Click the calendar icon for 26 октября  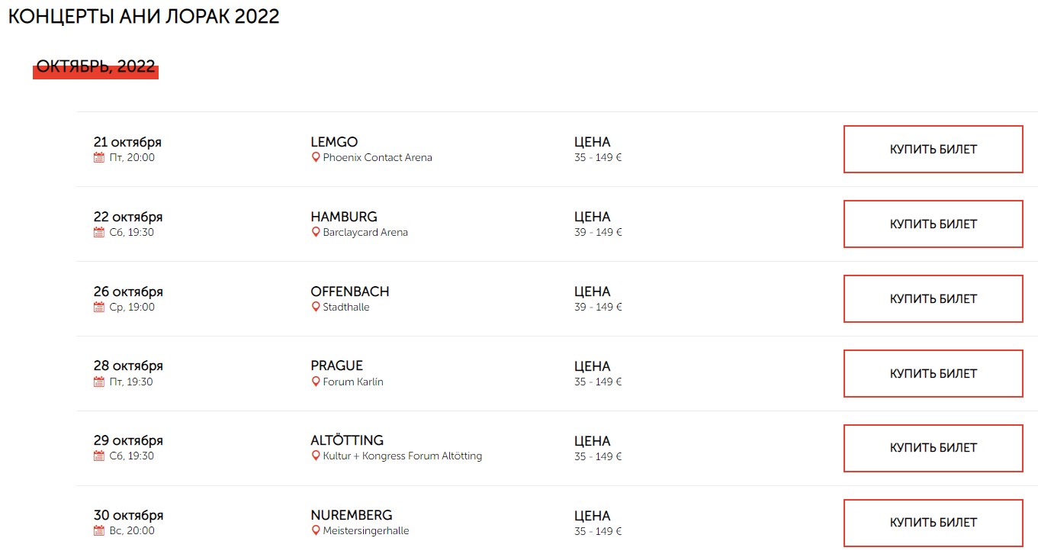point(98,308)
